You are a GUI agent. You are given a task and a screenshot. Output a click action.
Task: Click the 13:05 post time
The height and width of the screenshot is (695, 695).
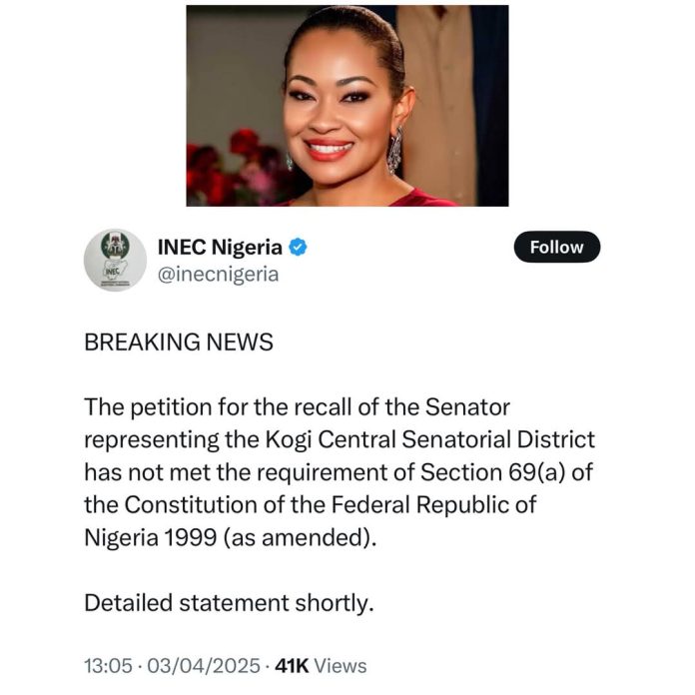[x=107, y=665]
